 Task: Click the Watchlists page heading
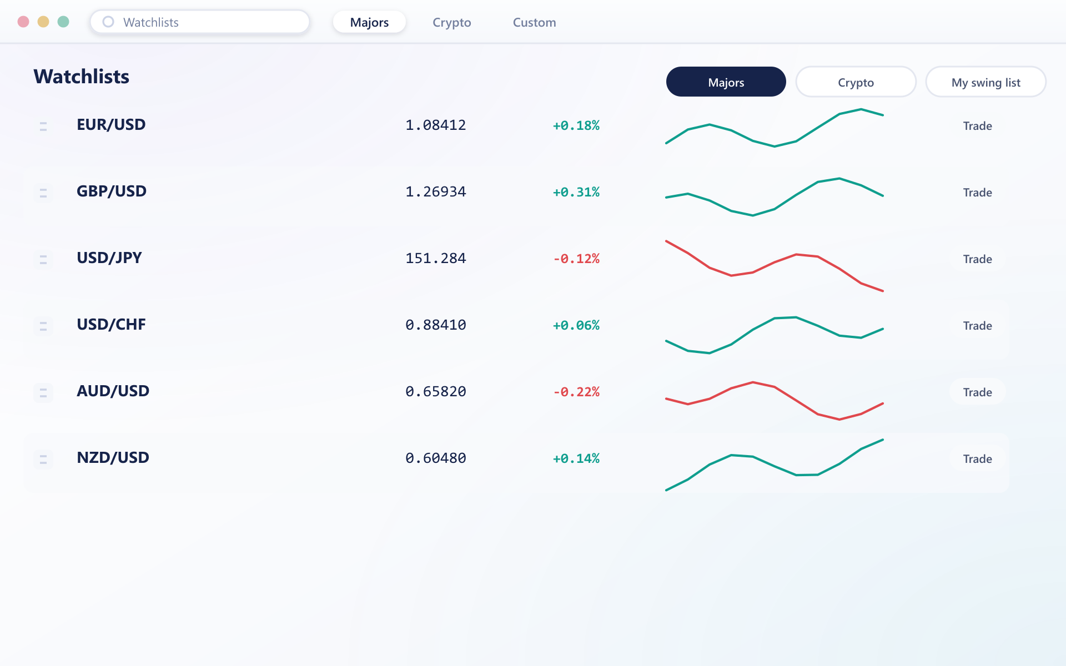tap(82, 77)
